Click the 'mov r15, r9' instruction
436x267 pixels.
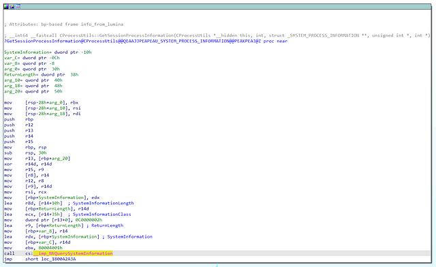(x=24, y=170)
